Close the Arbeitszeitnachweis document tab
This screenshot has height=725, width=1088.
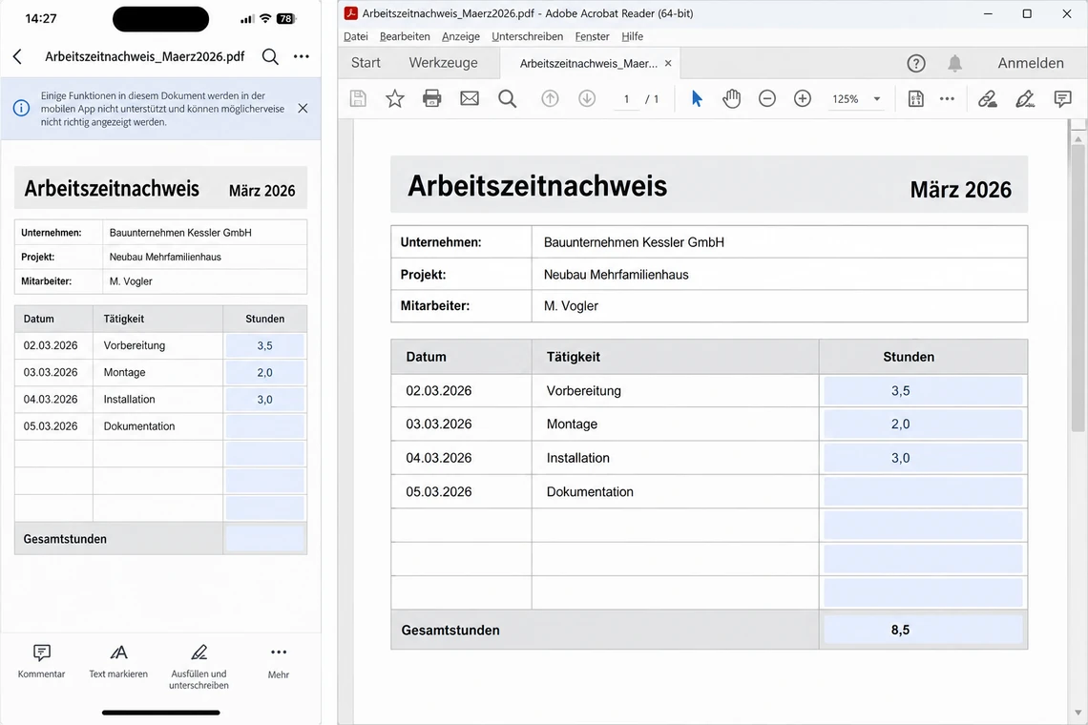668,63
